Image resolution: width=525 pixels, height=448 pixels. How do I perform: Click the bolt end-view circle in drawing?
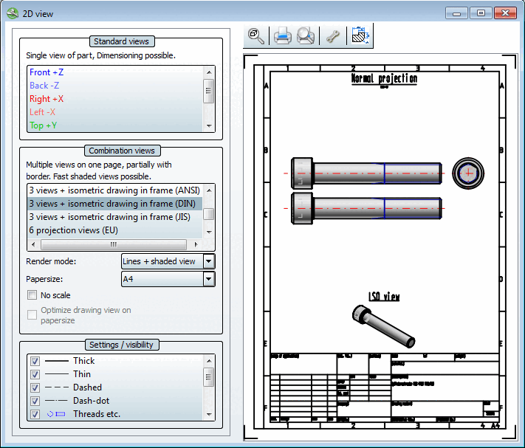tap(468, 173)
